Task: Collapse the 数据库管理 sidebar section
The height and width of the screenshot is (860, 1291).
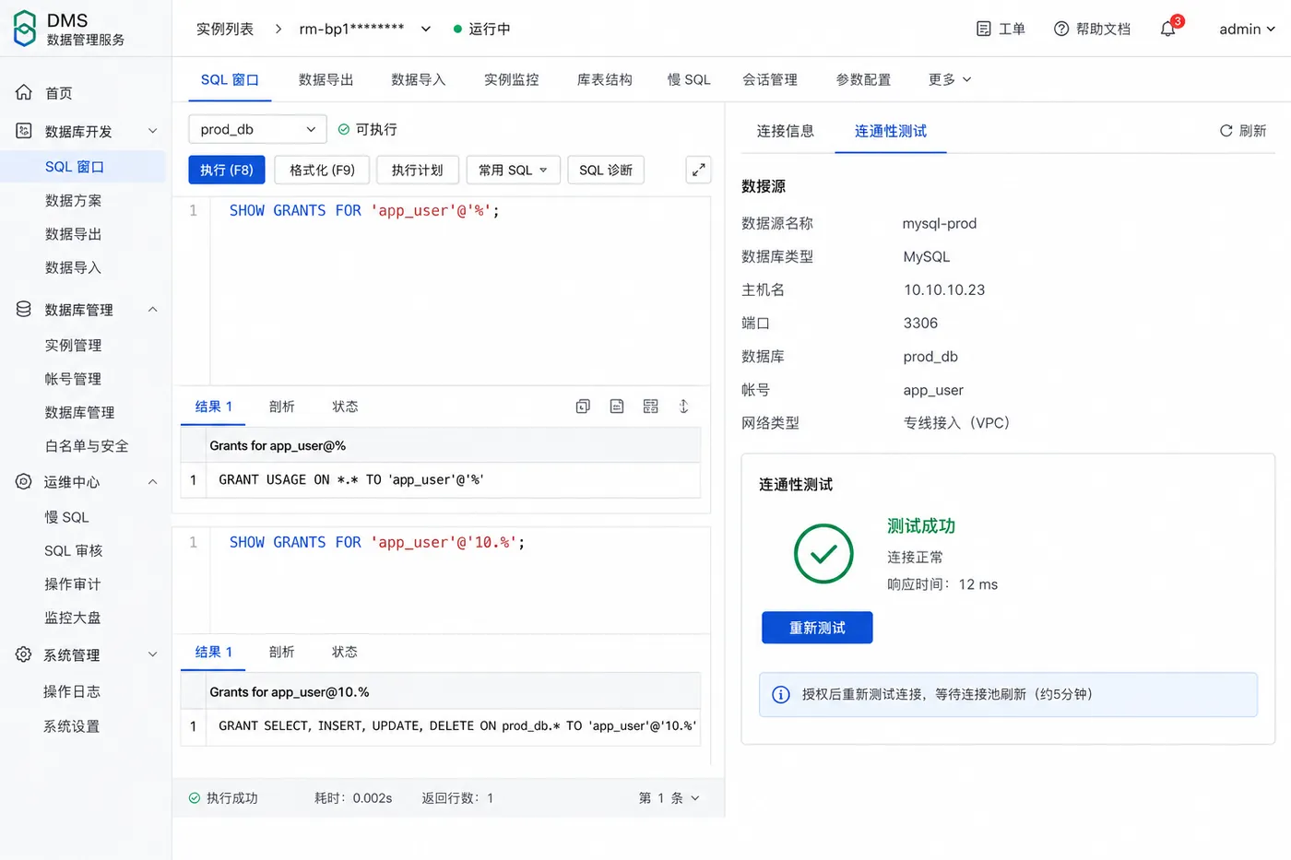Action: [153, 310]
